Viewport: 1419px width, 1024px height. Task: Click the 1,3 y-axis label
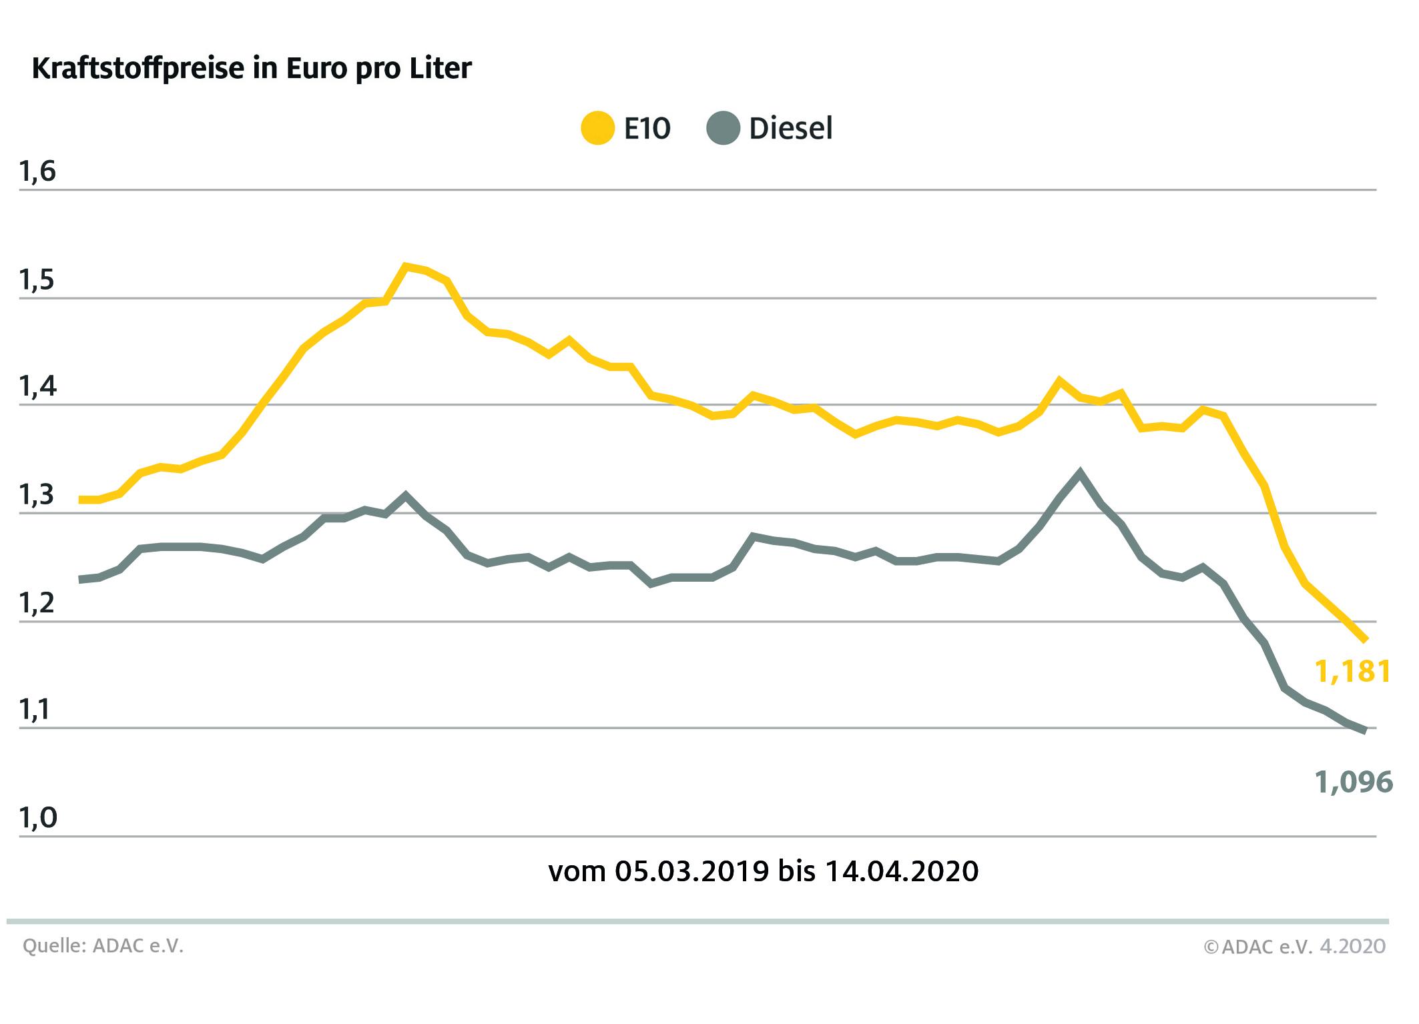[38, 496]
